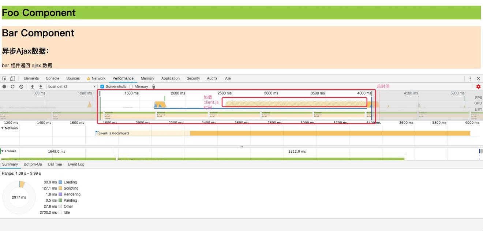483x231 pixels.
Task: Switch to the Bottom-Up view
Action: pyautogui.click(x=33, y=164)
